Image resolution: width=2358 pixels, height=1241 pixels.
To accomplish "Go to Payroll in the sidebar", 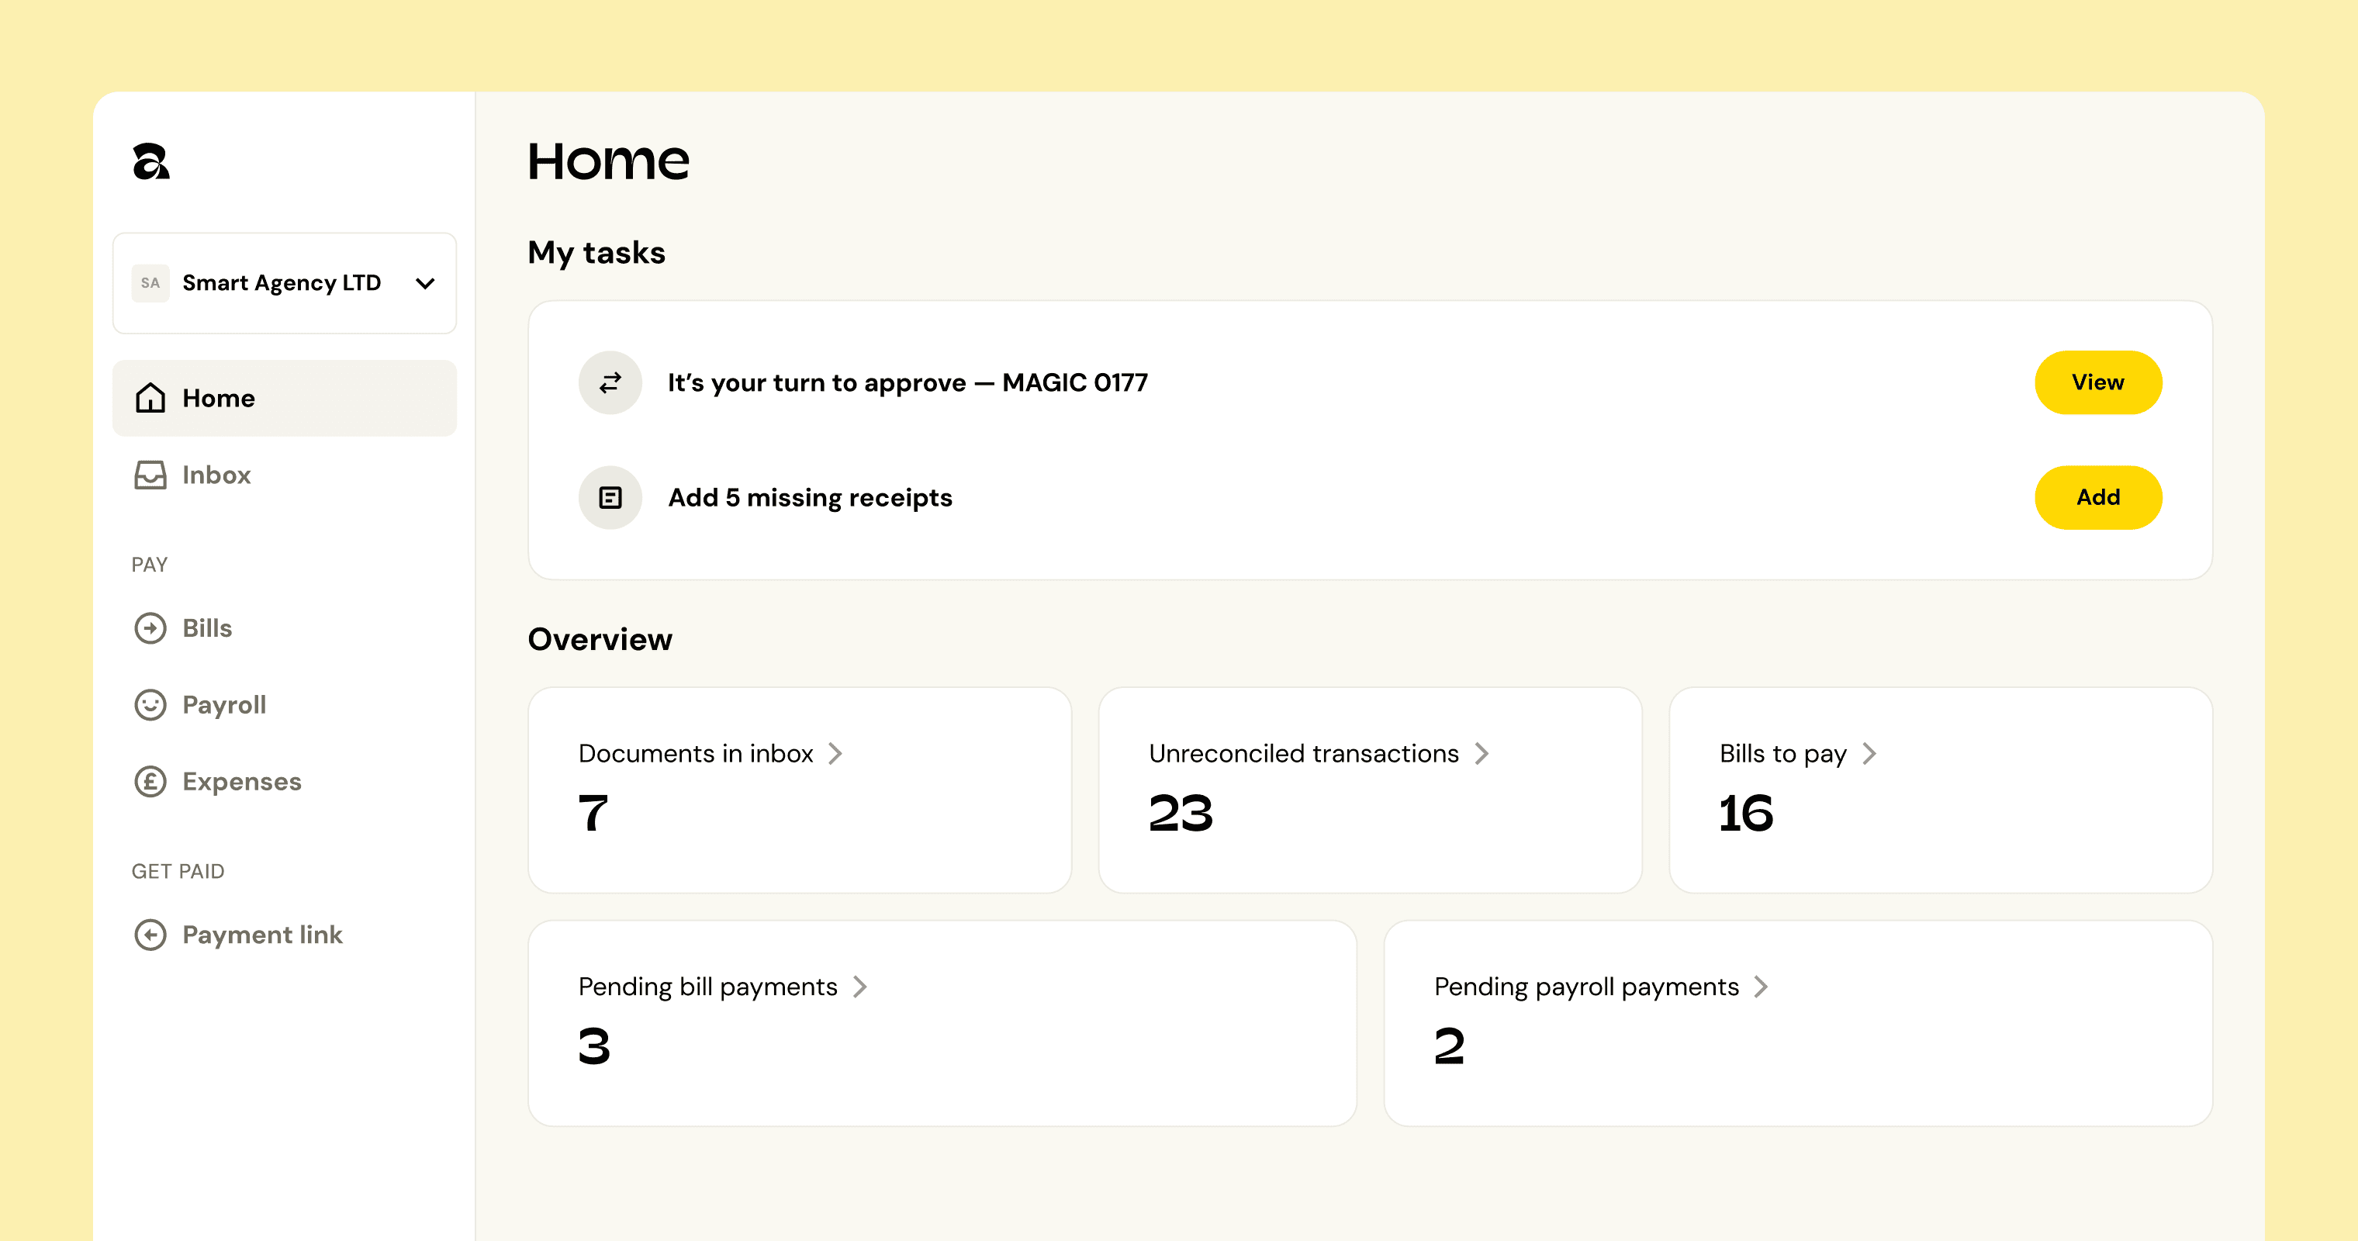I will (224, 705).
